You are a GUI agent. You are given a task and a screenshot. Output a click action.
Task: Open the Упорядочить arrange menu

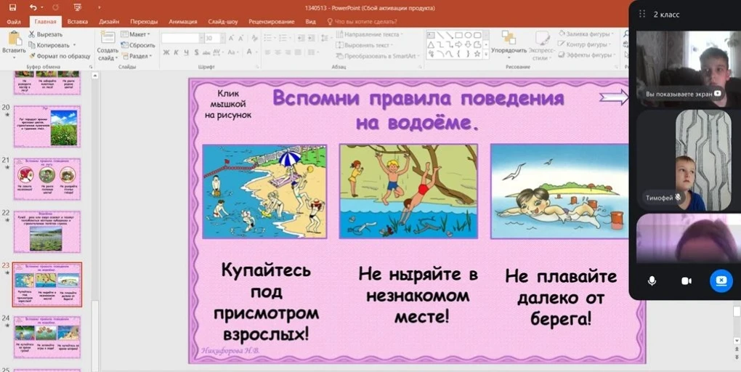coord(509,45)
